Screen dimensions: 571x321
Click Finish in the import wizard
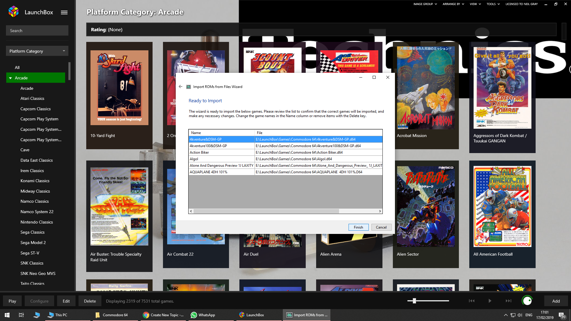click(358, 227)
